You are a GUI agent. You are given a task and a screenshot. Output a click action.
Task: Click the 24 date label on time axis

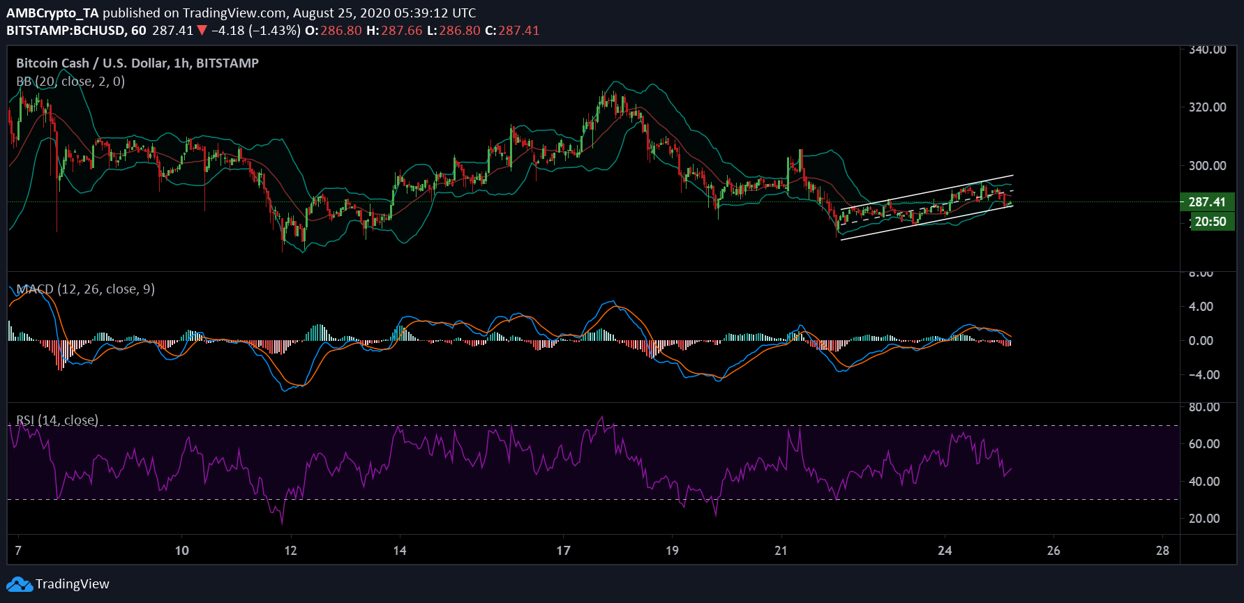click(x=945, y=551)
